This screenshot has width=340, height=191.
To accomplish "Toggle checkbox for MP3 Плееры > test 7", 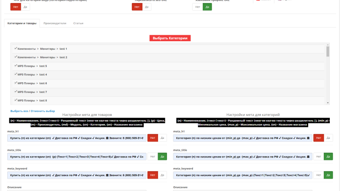I will point(16,92).
